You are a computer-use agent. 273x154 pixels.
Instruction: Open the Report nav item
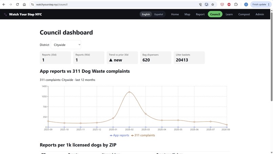point(200,14)
